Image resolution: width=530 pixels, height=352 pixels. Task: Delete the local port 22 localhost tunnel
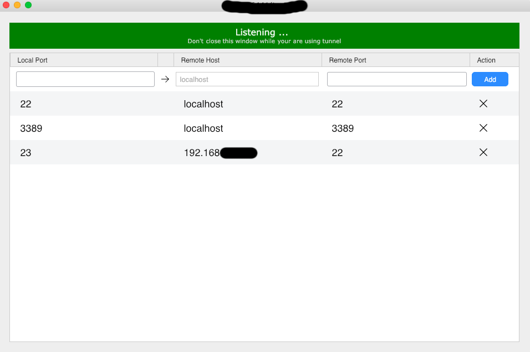point(483,103)
